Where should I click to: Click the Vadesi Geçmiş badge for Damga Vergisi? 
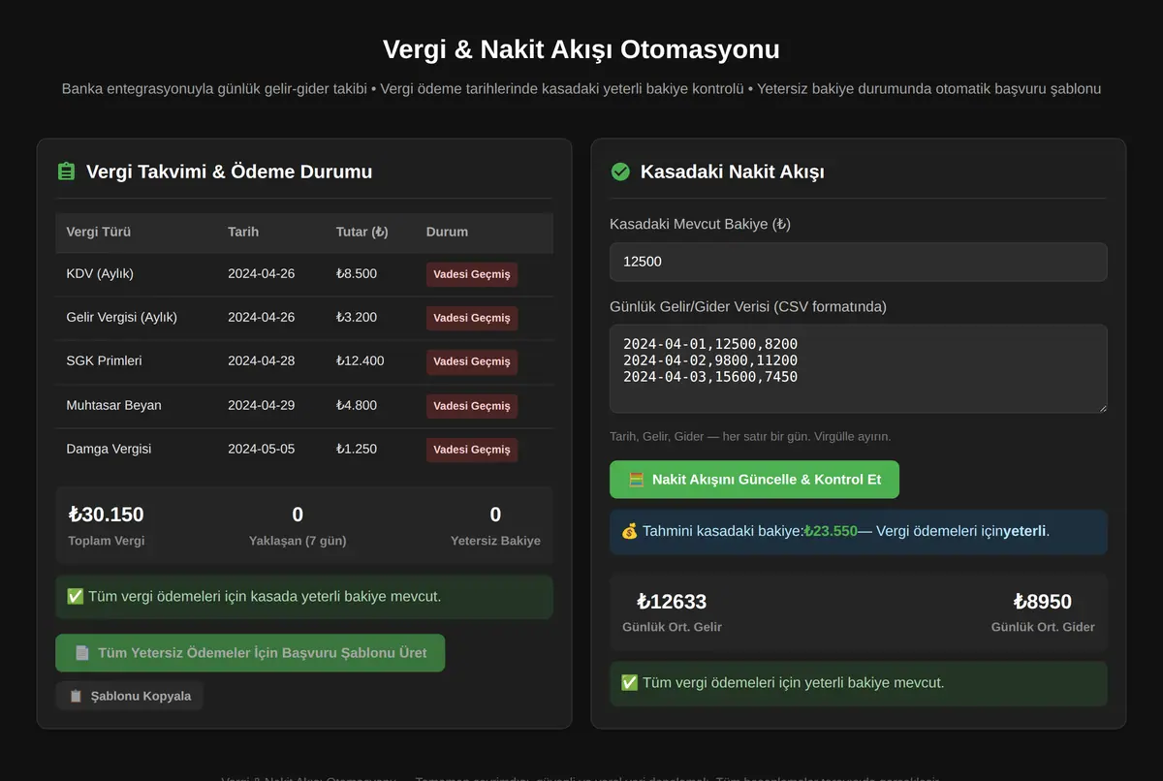click(x=472, y=450)
